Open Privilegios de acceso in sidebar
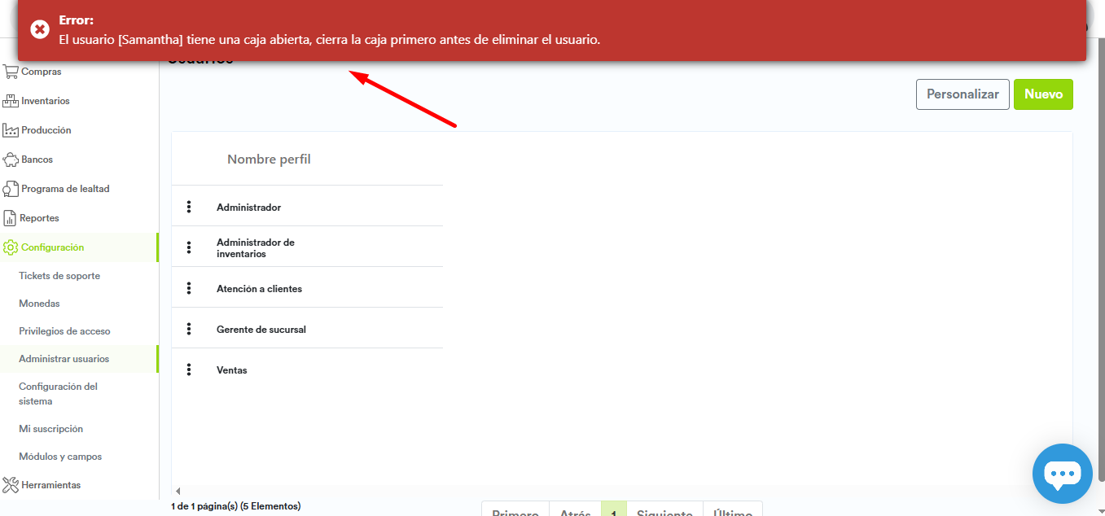Screen dimensions: 1105x516 tap(64, 331)
